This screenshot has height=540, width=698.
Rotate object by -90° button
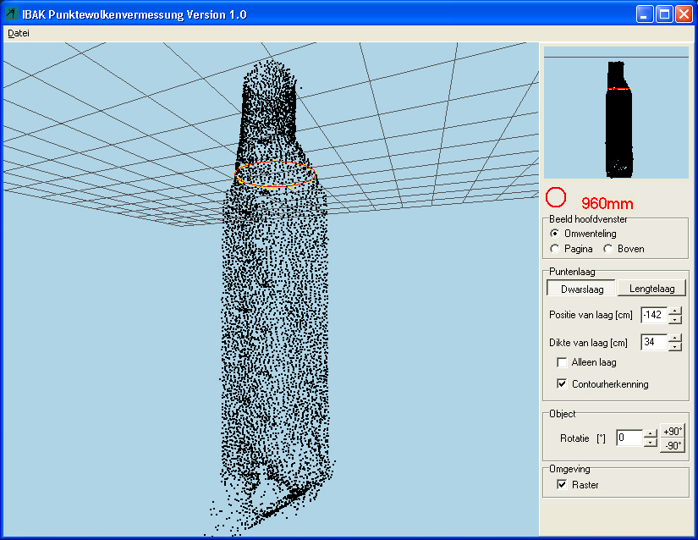click(x=672, y=445)
